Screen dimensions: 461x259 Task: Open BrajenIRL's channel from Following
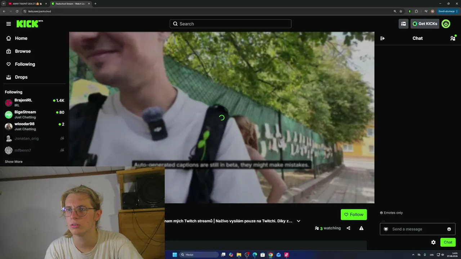(35, 103)
